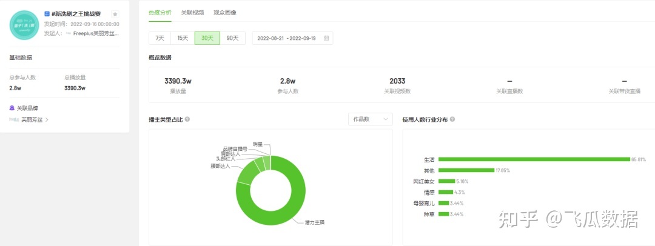The height and width of the screenshot is (246, 655).
Task: Open the calendar icon in the date range field
Action: 326,38
